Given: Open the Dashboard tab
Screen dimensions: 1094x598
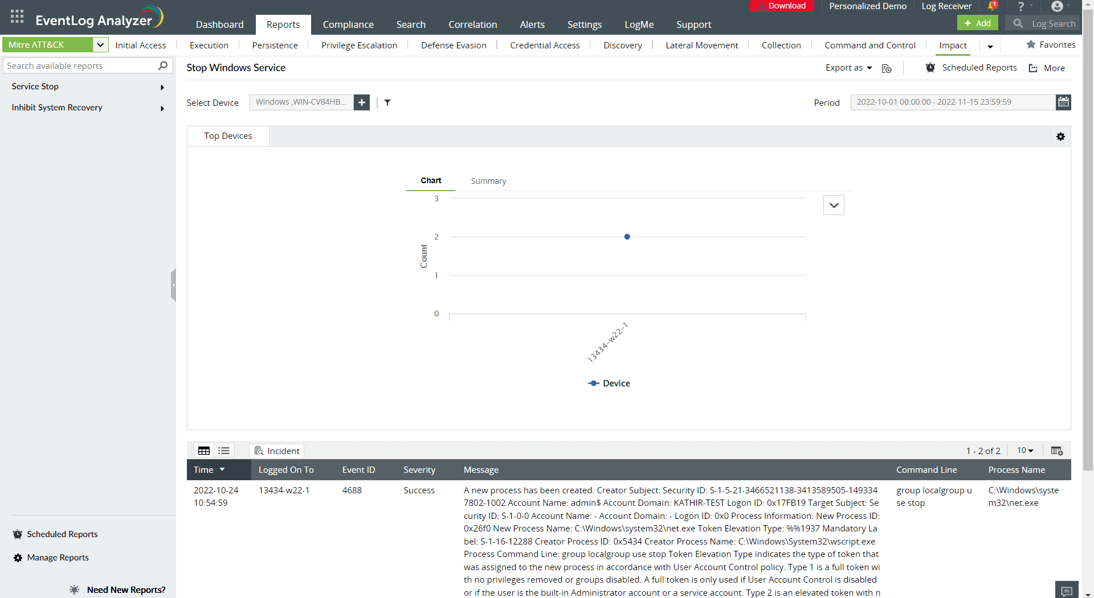Looking at the screenshot, I should coord(219,24).
